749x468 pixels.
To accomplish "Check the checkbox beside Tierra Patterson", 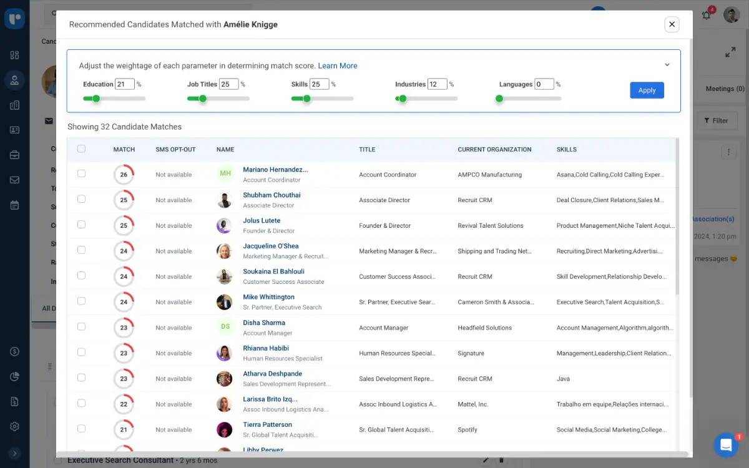I will point(81,429).
